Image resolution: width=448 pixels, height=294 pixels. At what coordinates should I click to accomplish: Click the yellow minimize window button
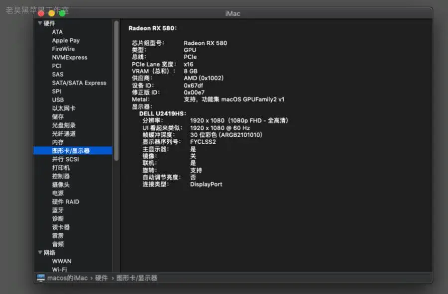(51, 13)
